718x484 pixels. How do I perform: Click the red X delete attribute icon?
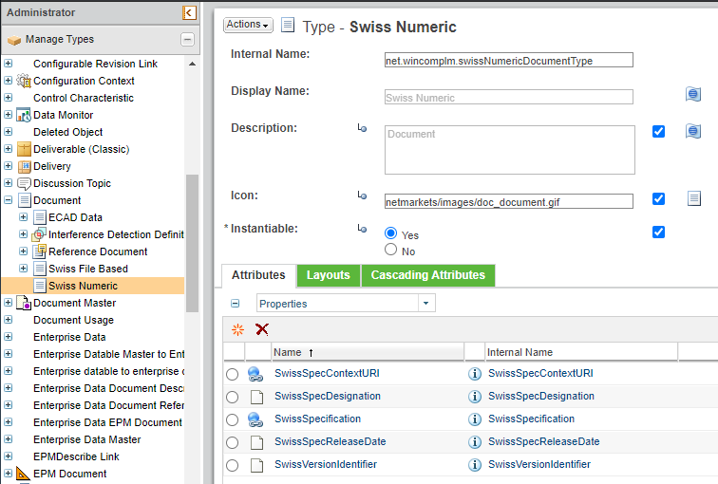coord(262,329)
